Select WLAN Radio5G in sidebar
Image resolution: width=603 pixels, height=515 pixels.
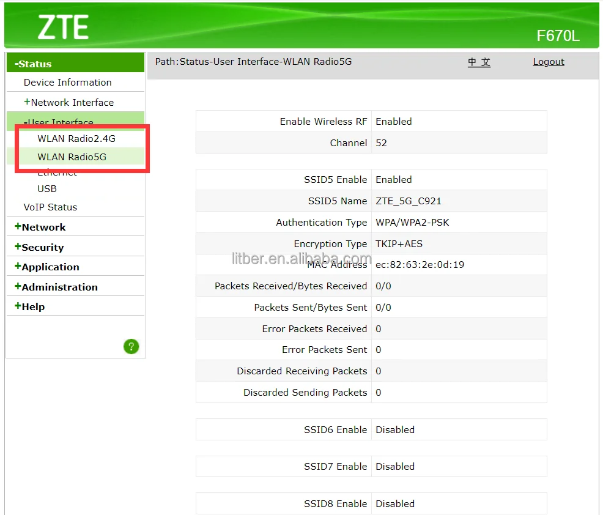click(x=72, y=157)
